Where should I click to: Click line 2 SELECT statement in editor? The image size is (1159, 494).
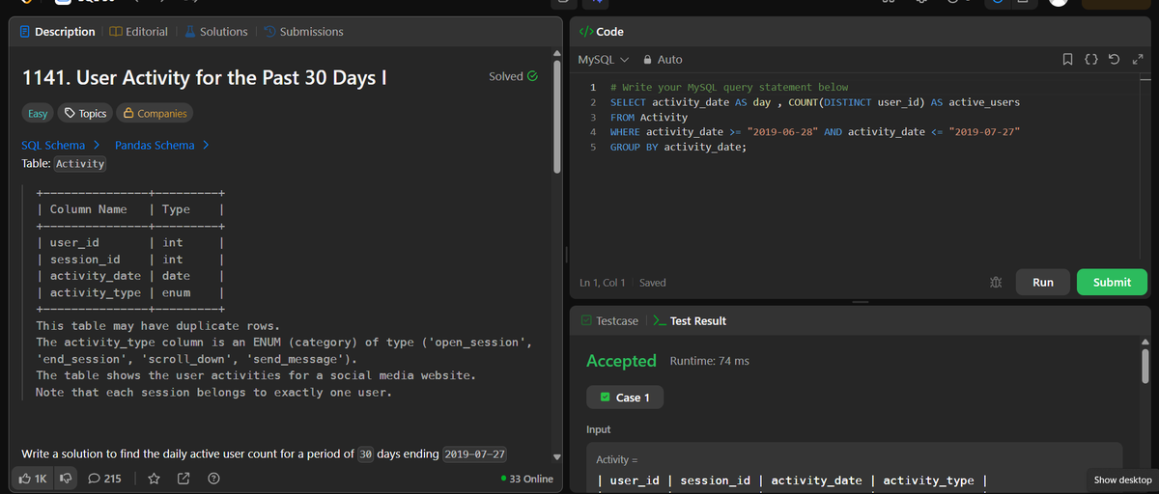815,101
